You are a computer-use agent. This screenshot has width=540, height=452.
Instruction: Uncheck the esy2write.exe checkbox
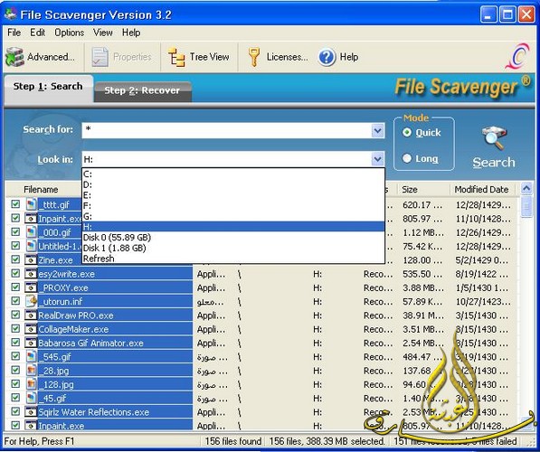click(x=15, y=273)
